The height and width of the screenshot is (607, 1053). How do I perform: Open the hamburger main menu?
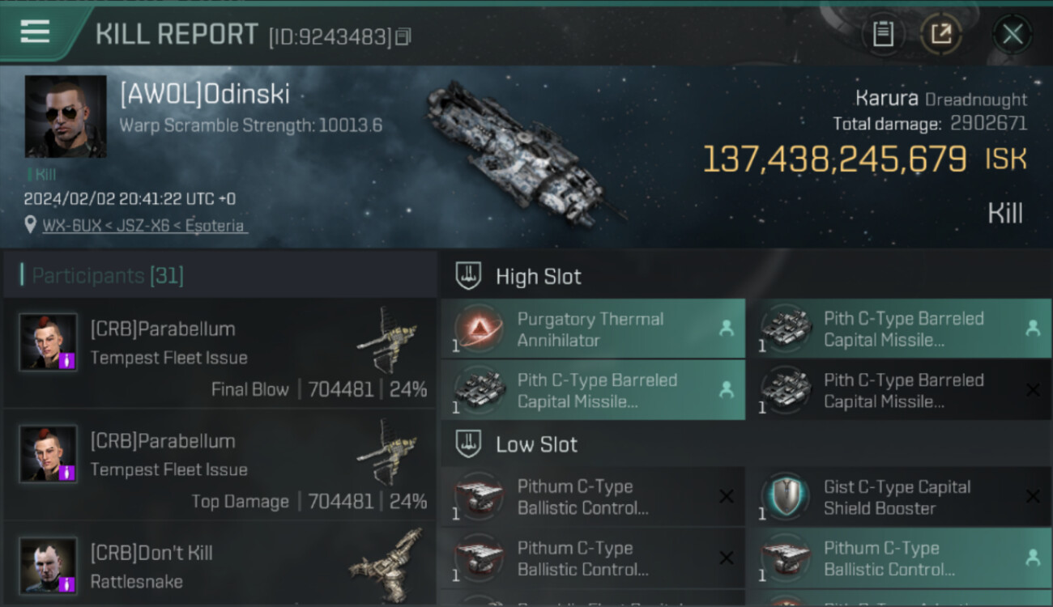pos(35,32)
